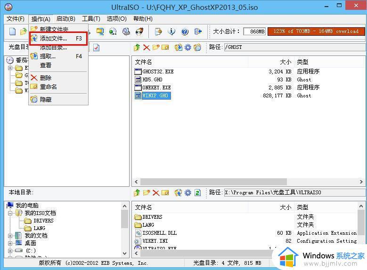
Task: Click the gear icon in ISO pane toolbar
Action: point(188,48)
